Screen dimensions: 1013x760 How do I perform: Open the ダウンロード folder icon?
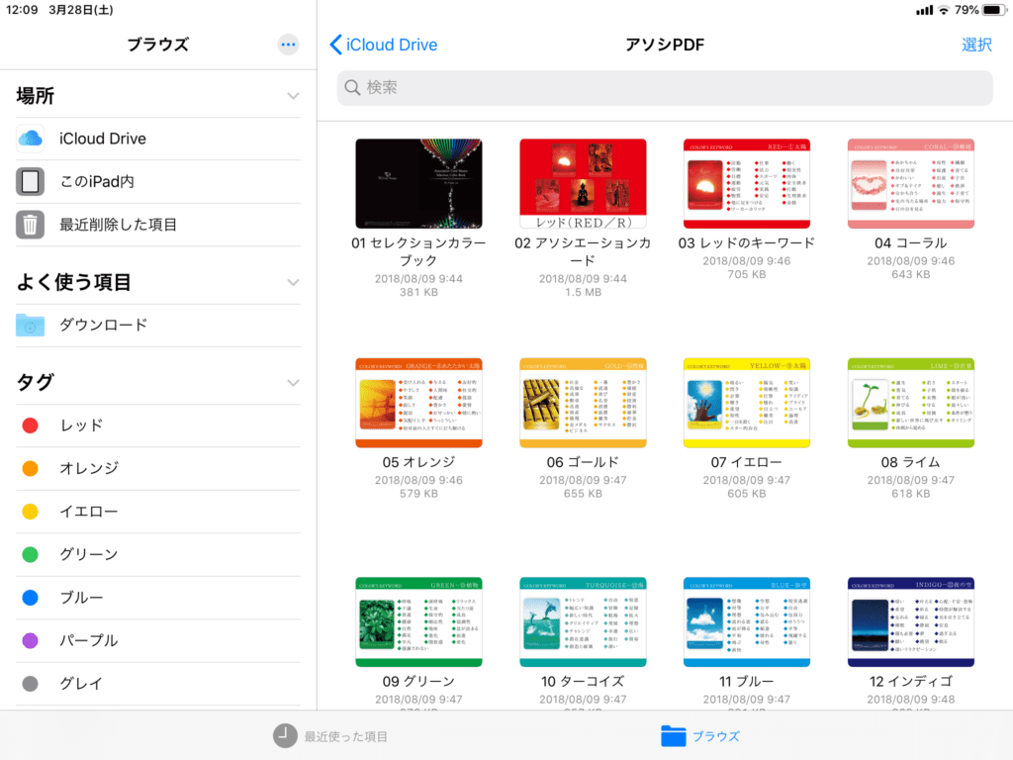[31, 325]
